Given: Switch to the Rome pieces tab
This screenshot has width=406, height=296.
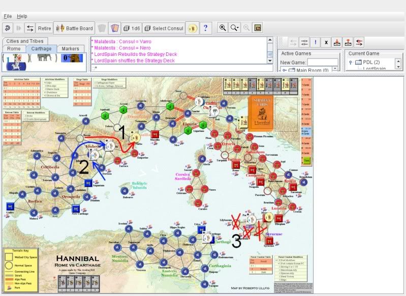Looking at the screenshot, I should (14, 49).
